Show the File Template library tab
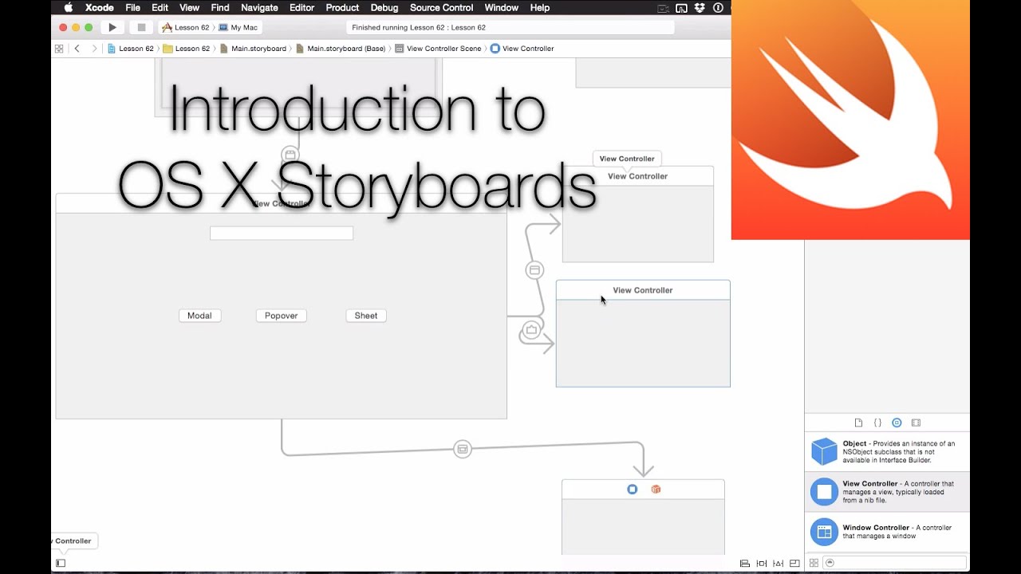Viewport: 1021px width, 574px height. pyautogui.click(x=858, y=423)
